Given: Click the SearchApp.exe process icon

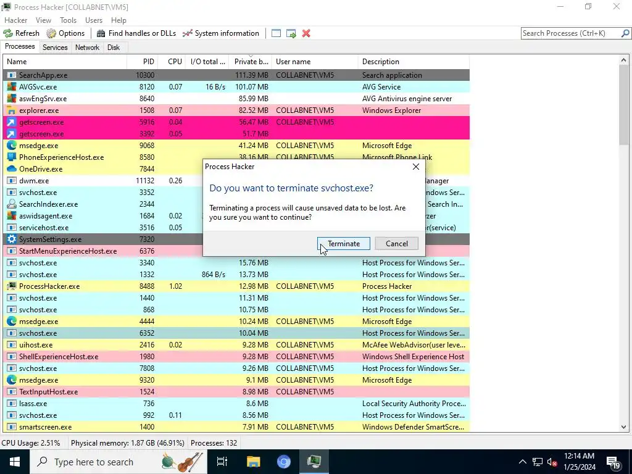Looking at the screenshot, I should click(12, 75).
